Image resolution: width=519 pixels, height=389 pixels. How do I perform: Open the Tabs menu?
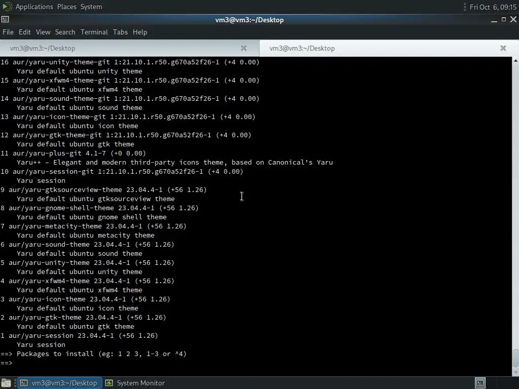pyautogui.click(x=120, y=32)
